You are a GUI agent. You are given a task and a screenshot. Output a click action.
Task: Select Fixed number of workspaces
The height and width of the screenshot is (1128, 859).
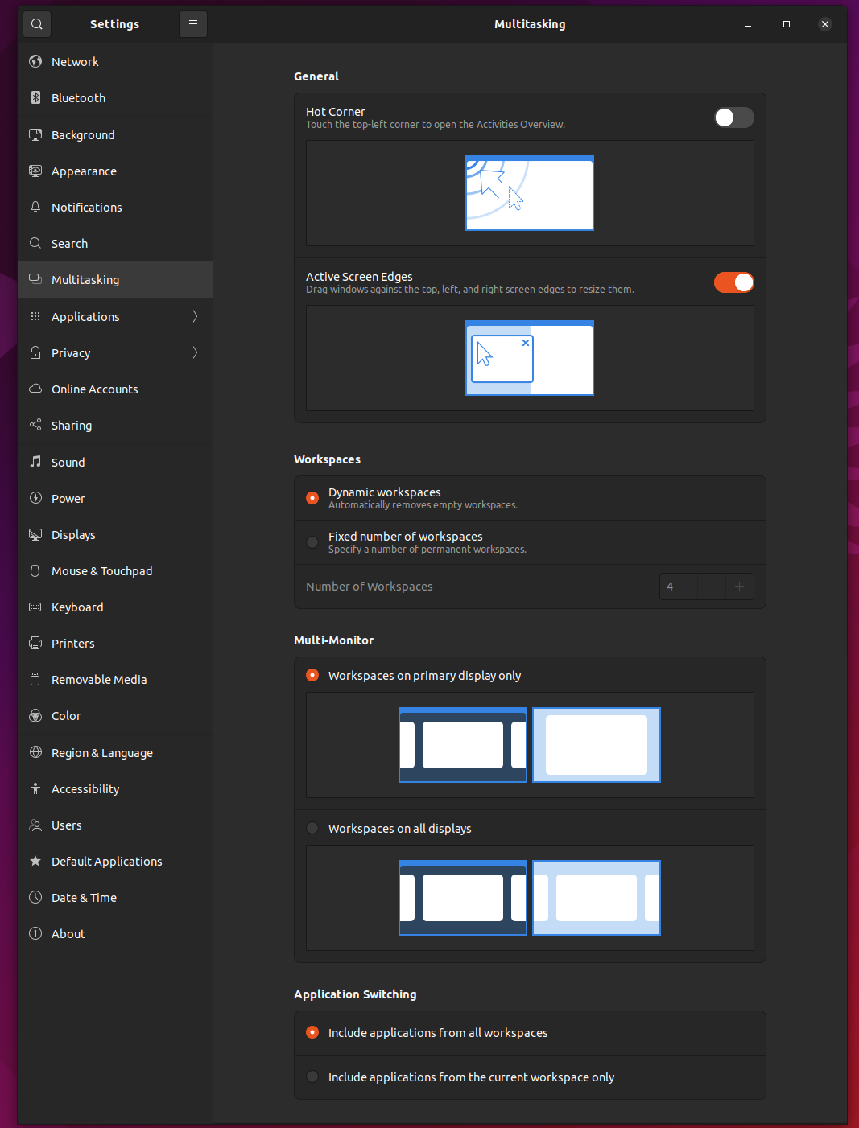[312, 541]
